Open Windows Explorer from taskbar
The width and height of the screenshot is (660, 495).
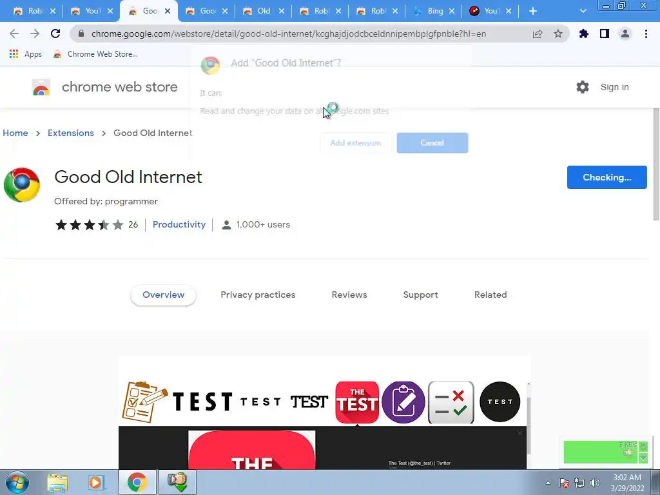point(57,482)
